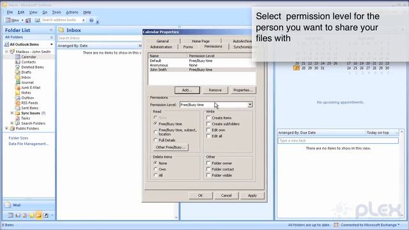
Task: Click the Remove button
Action: coord(215,90)
